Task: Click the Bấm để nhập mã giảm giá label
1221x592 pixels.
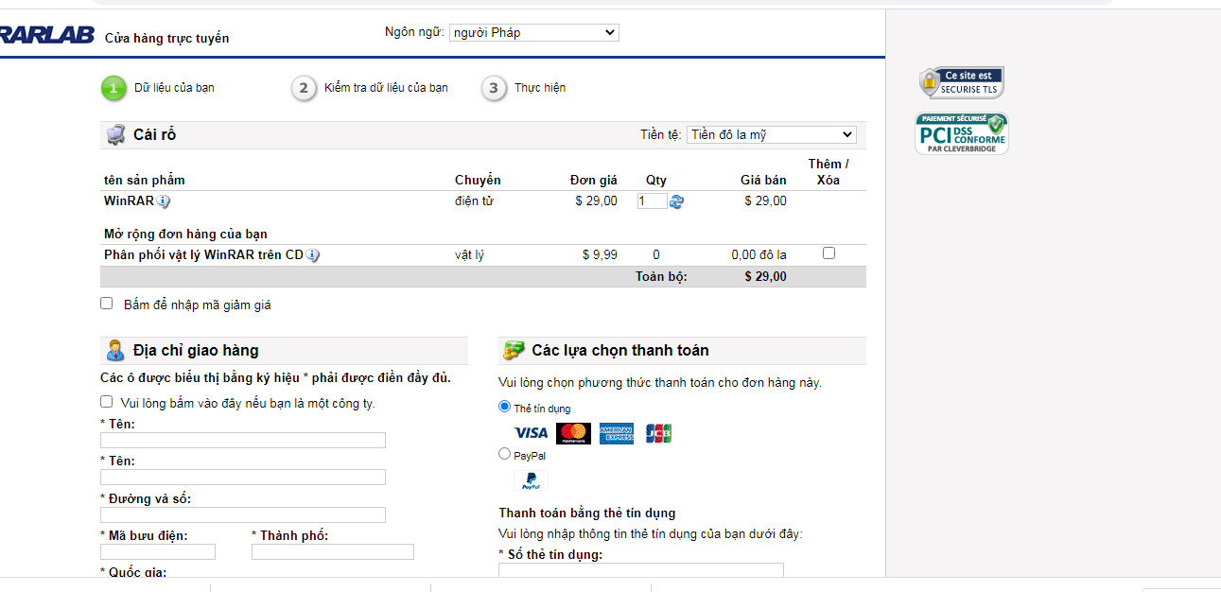Action: [x=198, y=305]
